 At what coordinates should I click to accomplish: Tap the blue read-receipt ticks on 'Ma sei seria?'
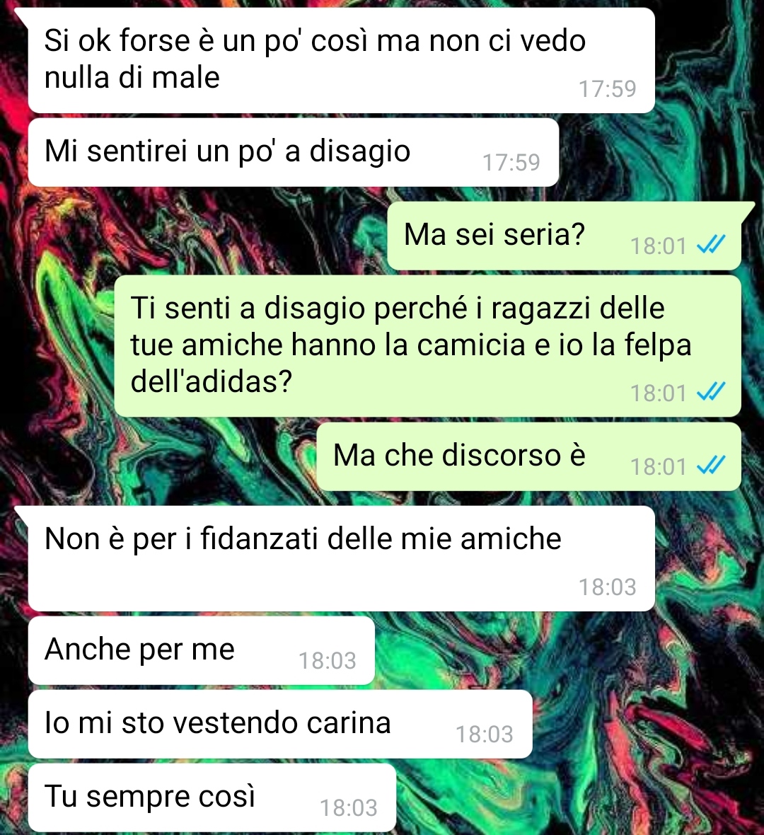coord(711,245)
